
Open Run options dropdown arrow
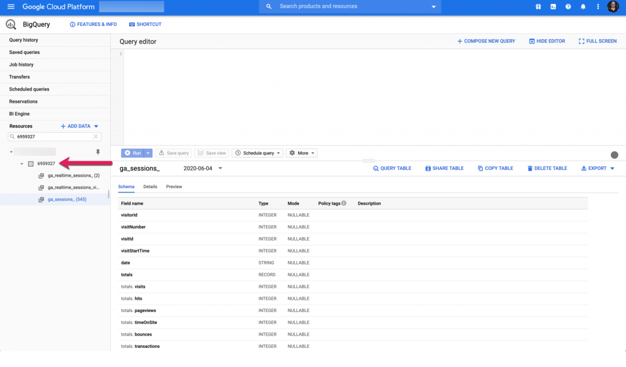pos(148,153)
